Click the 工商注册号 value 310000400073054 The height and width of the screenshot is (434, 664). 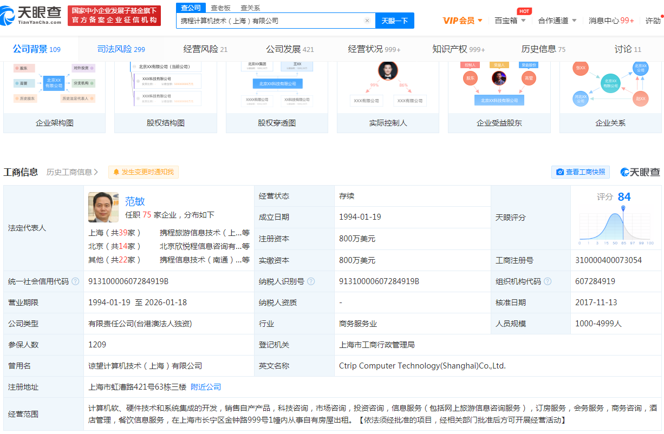608,260
